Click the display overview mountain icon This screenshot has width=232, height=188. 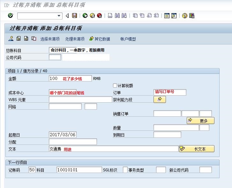click(11, 39)
